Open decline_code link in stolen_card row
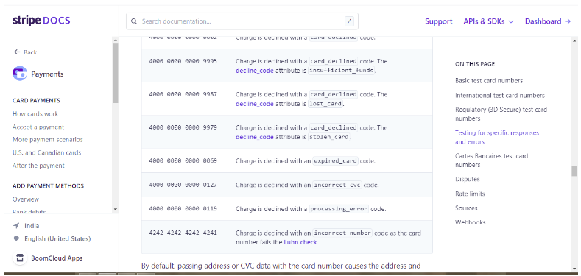Screen dimensions: 581x276 (254, 137)
